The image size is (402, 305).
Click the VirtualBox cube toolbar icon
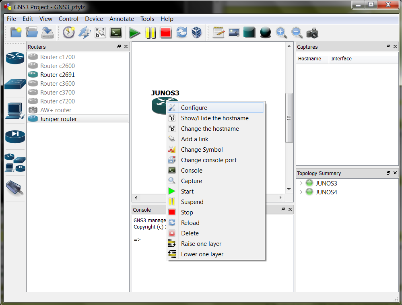click(197, 33)
